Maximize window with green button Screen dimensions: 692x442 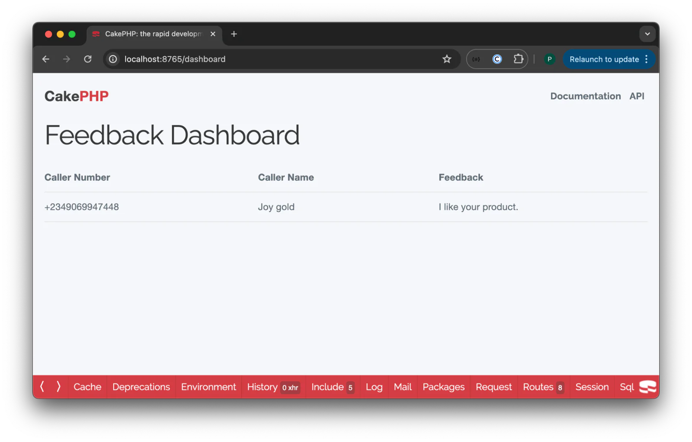click(72, 34)
